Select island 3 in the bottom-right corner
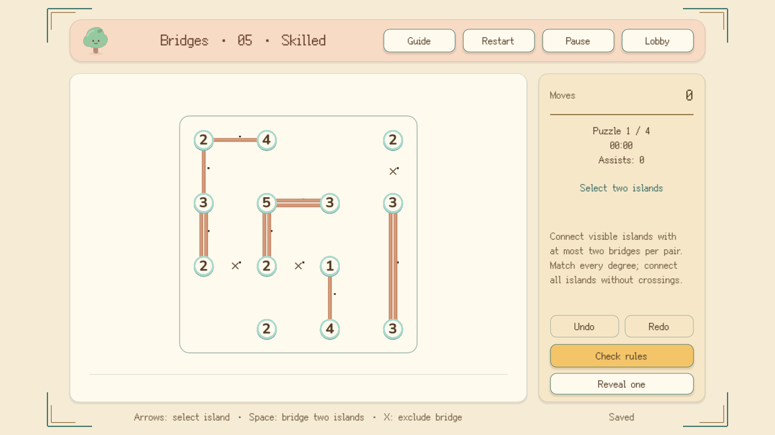This screenshot has width=775, height=435. (x=393, y=329)
